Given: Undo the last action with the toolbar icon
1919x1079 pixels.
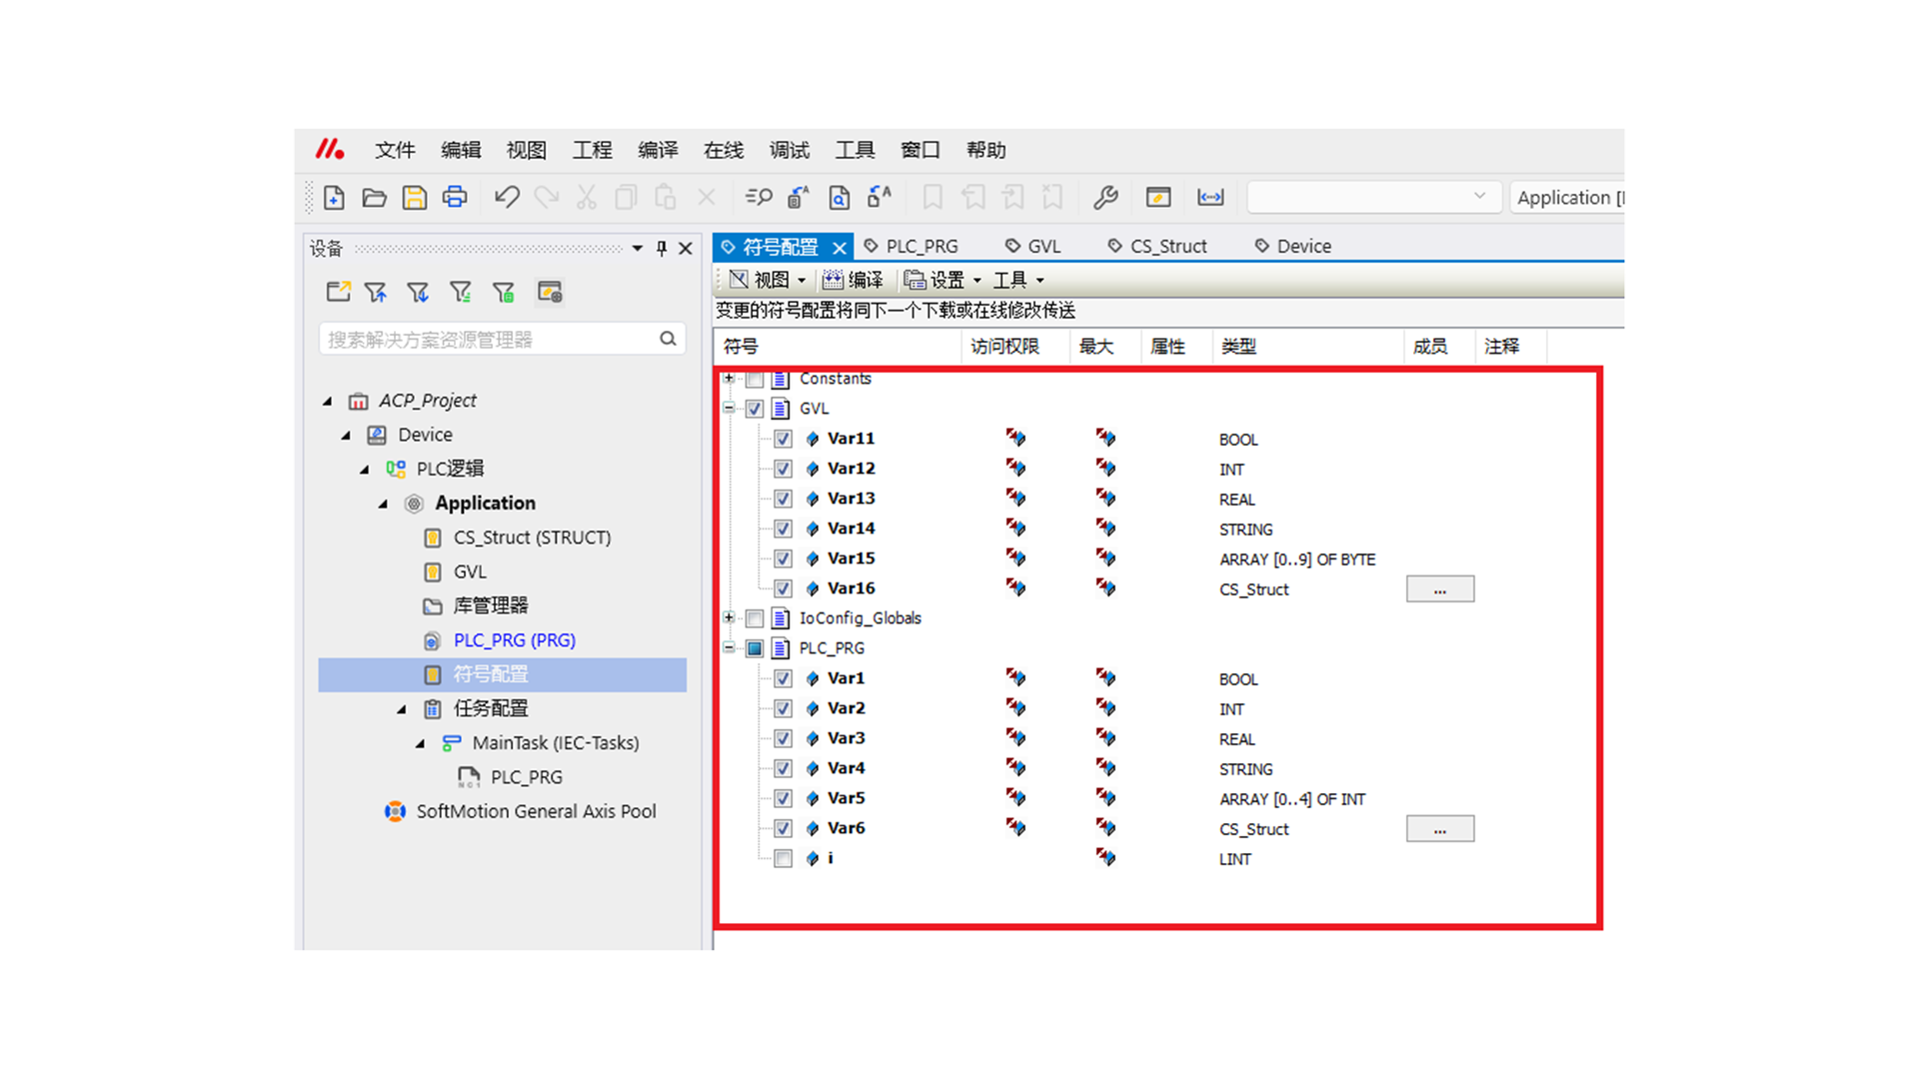Looking at the screenshot, I should pos(507,198).
